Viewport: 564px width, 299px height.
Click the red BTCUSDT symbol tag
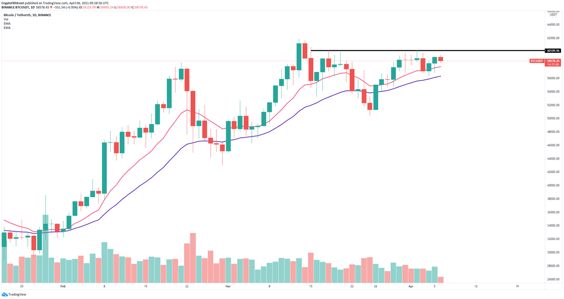(x=536, y=61)
